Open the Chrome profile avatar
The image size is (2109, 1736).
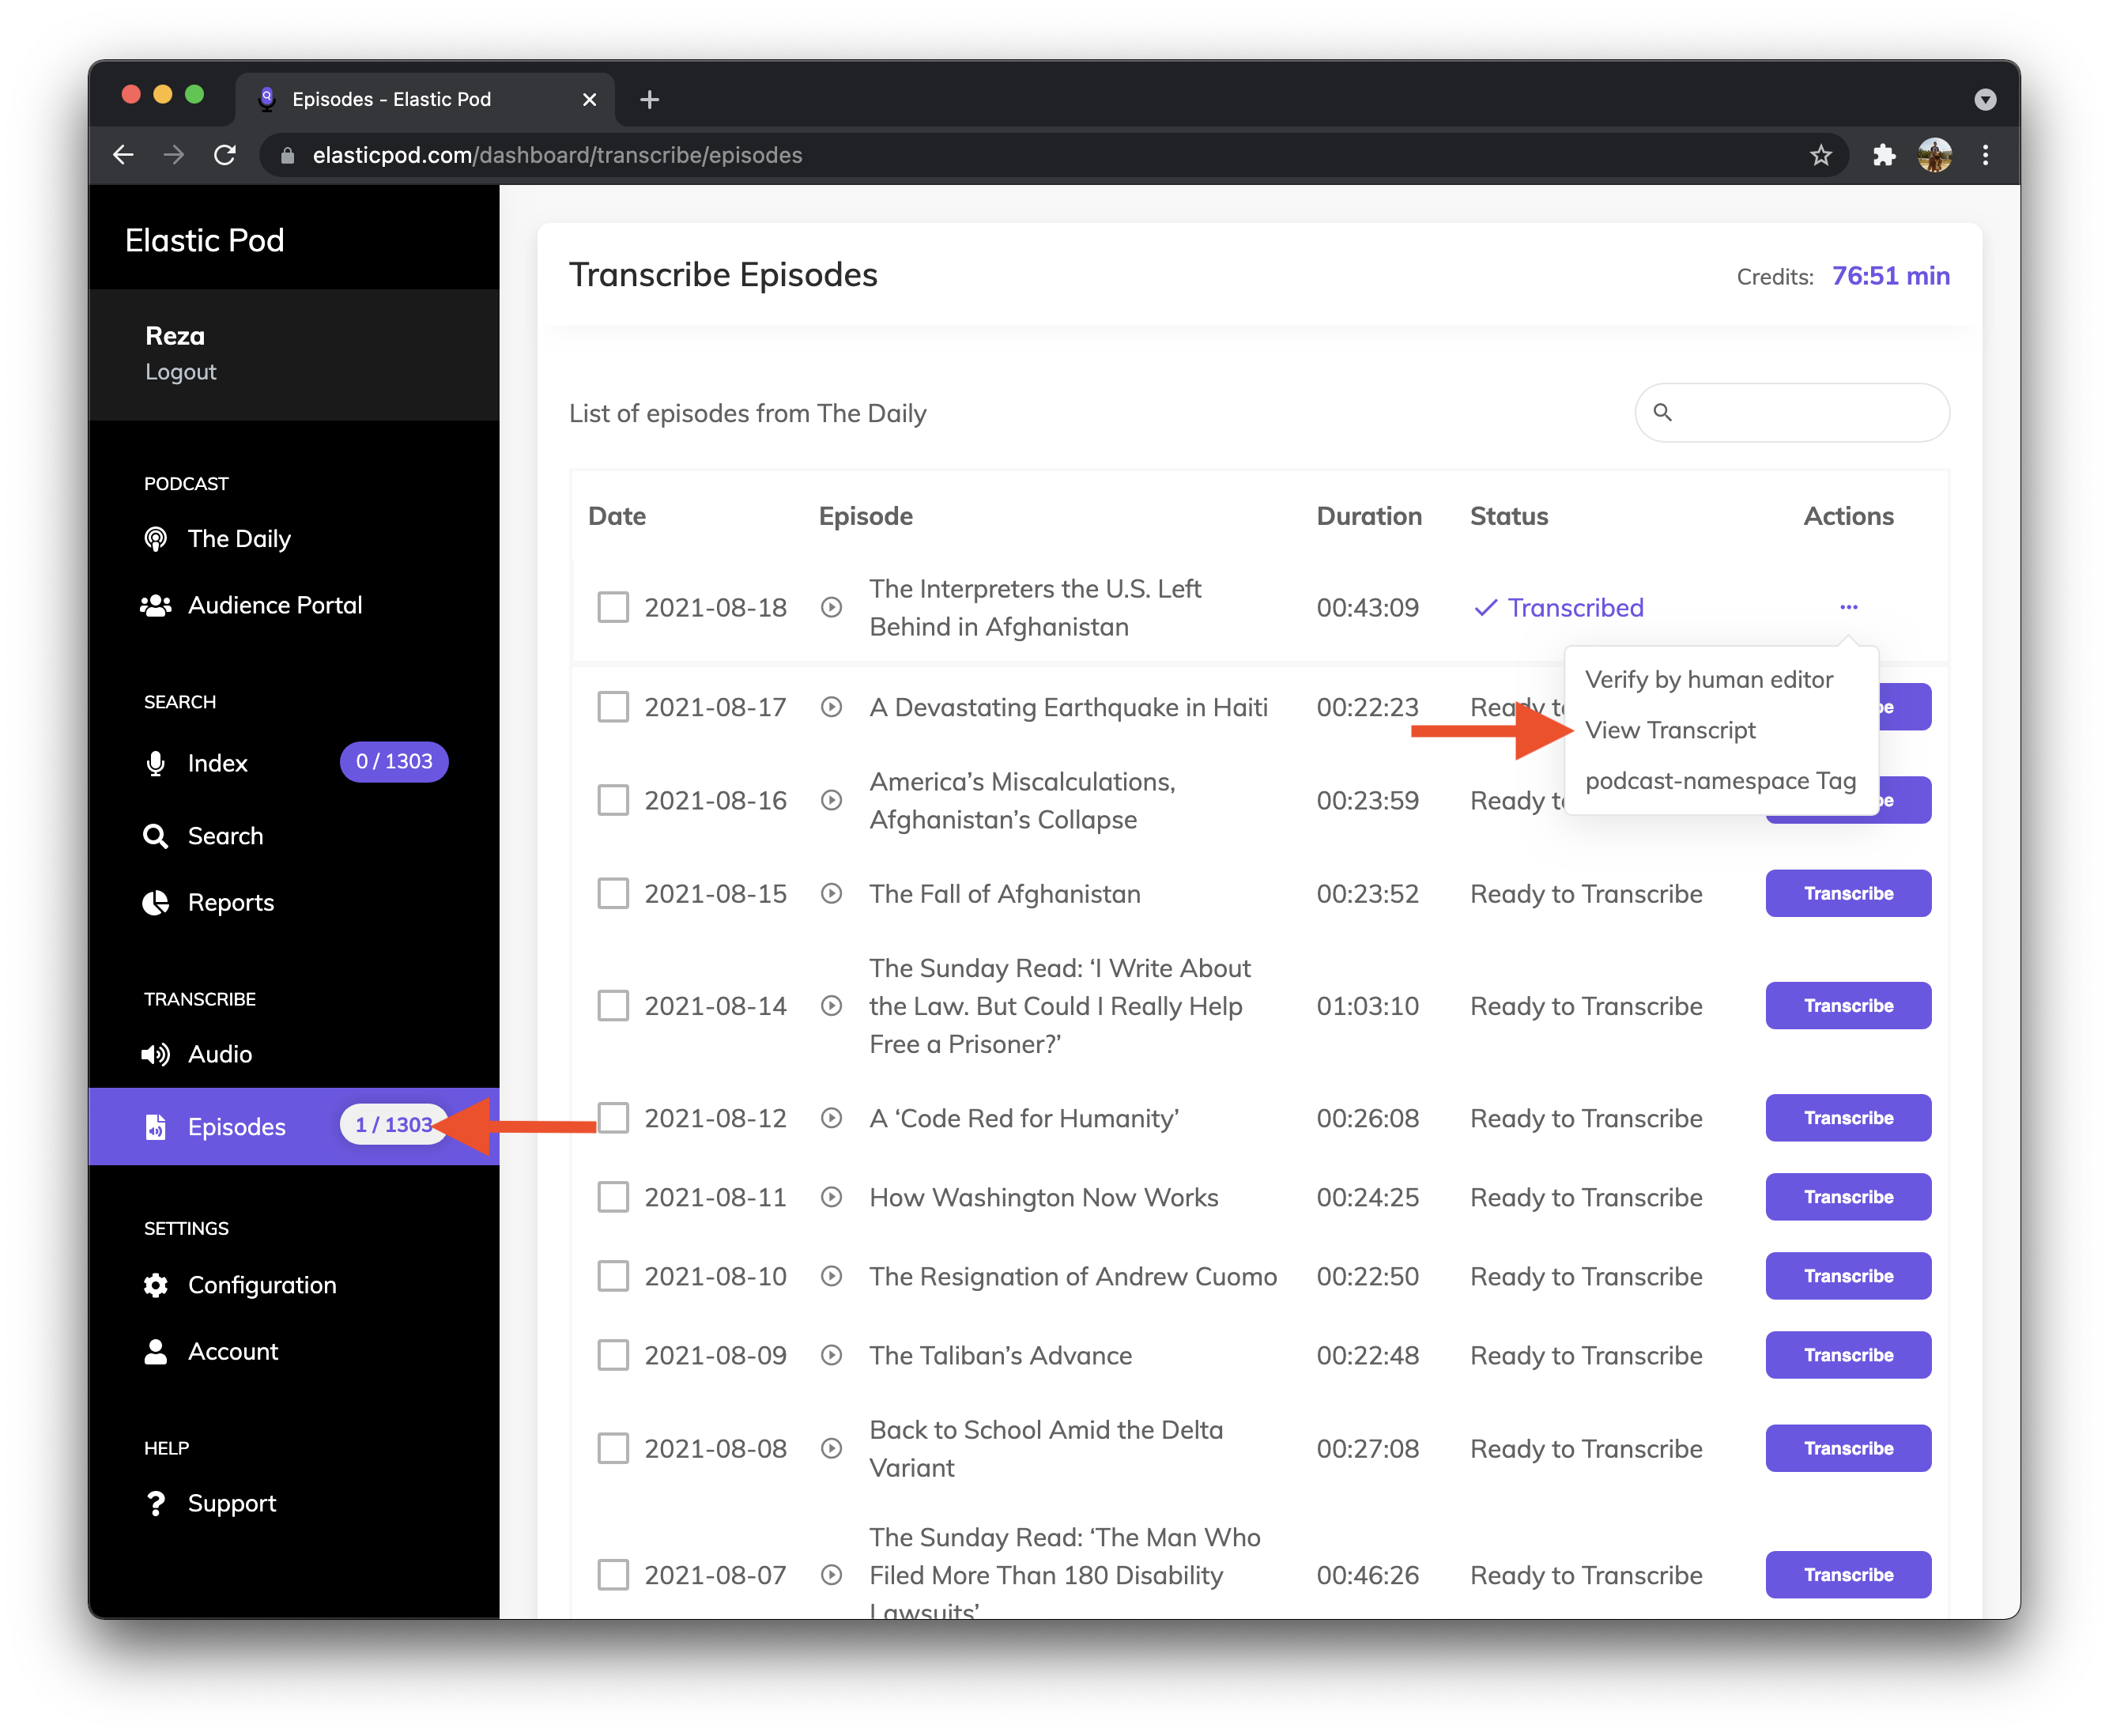tap(1935, 155)
